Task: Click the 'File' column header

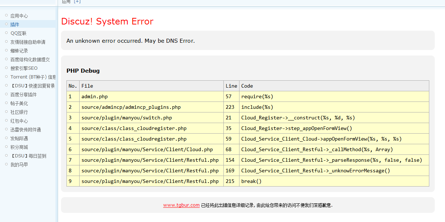Action: pos(151,86)
